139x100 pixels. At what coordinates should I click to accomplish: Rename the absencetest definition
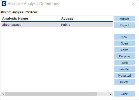[x=124, y=56]
